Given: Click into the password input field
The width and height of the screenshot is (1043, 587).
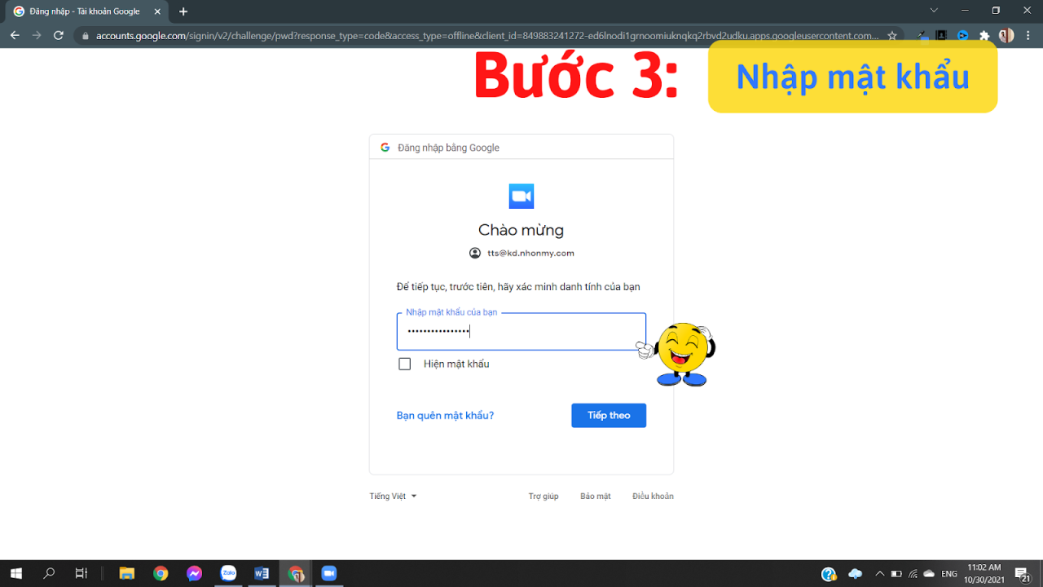Looking at the screenshot, I should click(521, 331).
